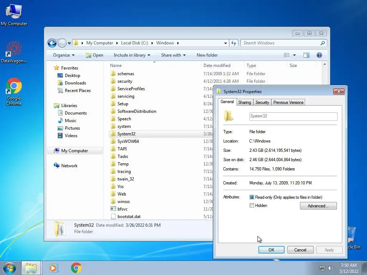Open the Music library
Viewport: 367px width, 275px height.
[x=71, y=121]
